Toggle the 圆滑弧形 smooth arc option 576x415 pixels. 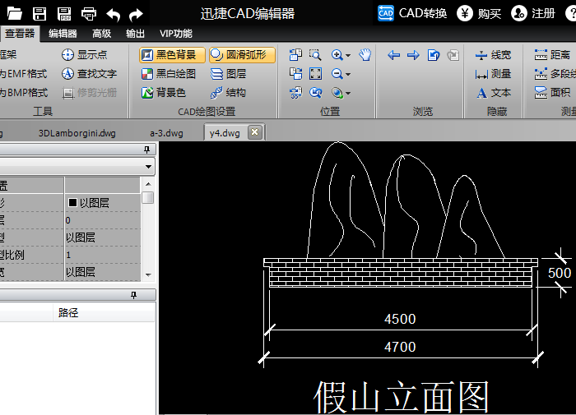(x=242, y=55)
